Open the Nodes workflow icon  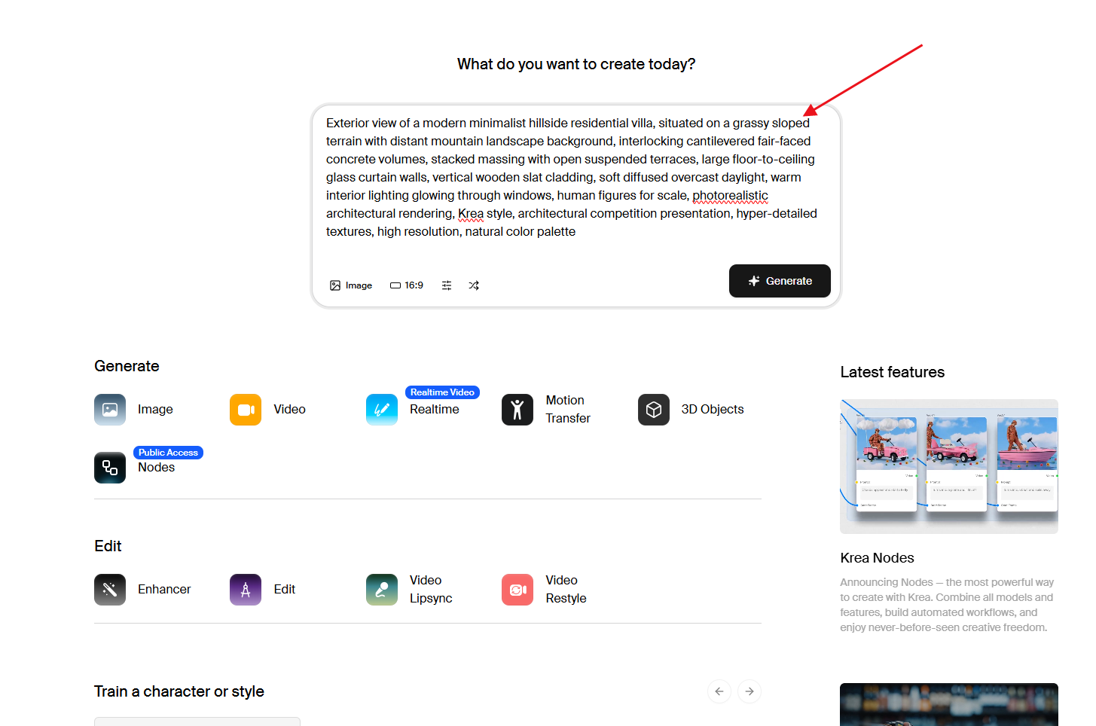pos(110,468)
